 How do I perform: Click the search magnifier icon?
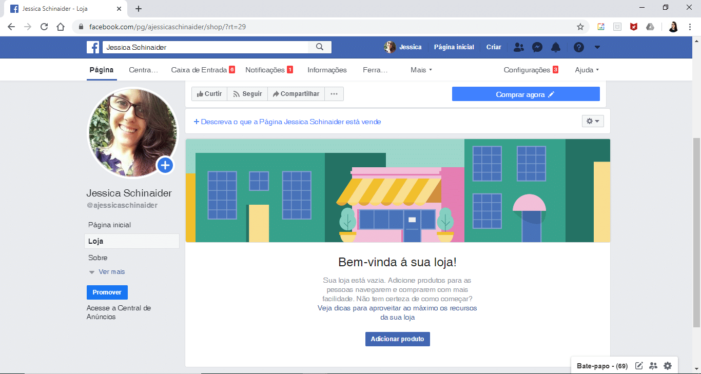pos(320,47)
